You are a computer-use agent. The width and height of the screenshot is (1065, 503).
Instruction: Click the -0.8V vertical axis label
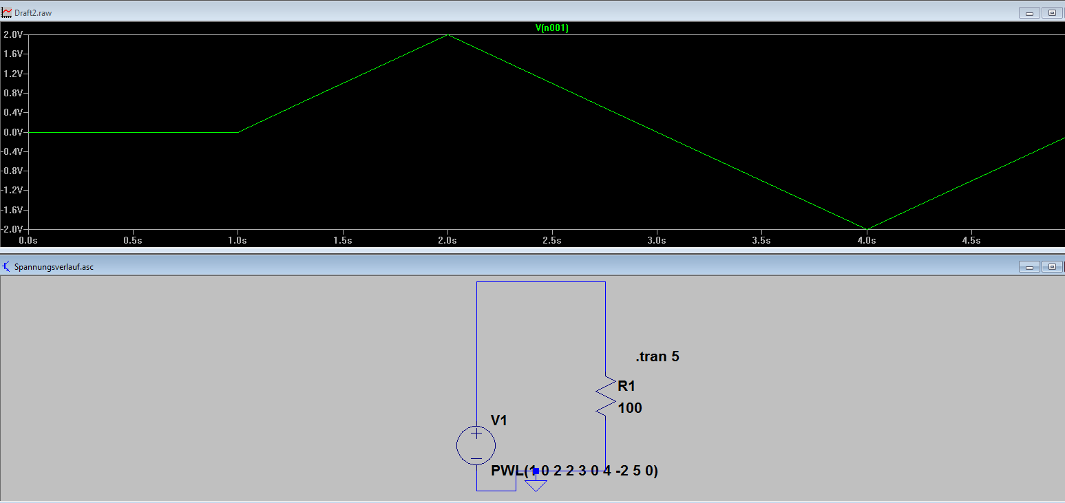(x=12, y=171)
